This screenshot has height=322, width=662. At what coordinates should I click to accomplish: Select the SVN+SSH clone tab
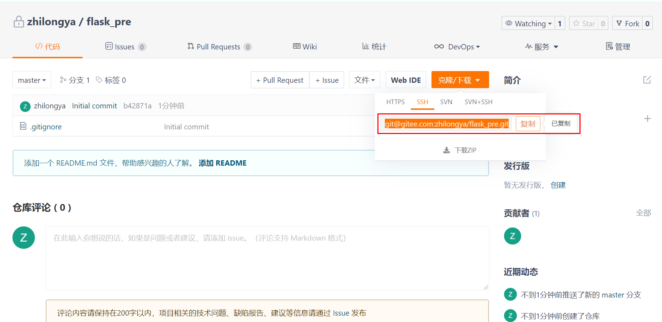coord(478,102)
